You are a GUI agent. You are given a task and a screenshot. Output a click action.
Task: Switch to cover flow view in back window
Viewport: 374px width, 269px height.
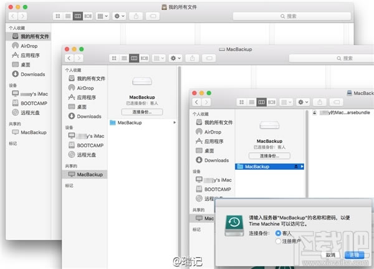[x=88, y=16]
